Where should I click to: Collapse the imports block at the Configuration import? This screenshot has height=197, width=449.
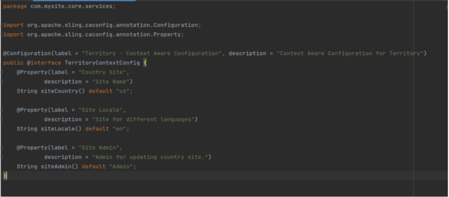pos(2,25)
